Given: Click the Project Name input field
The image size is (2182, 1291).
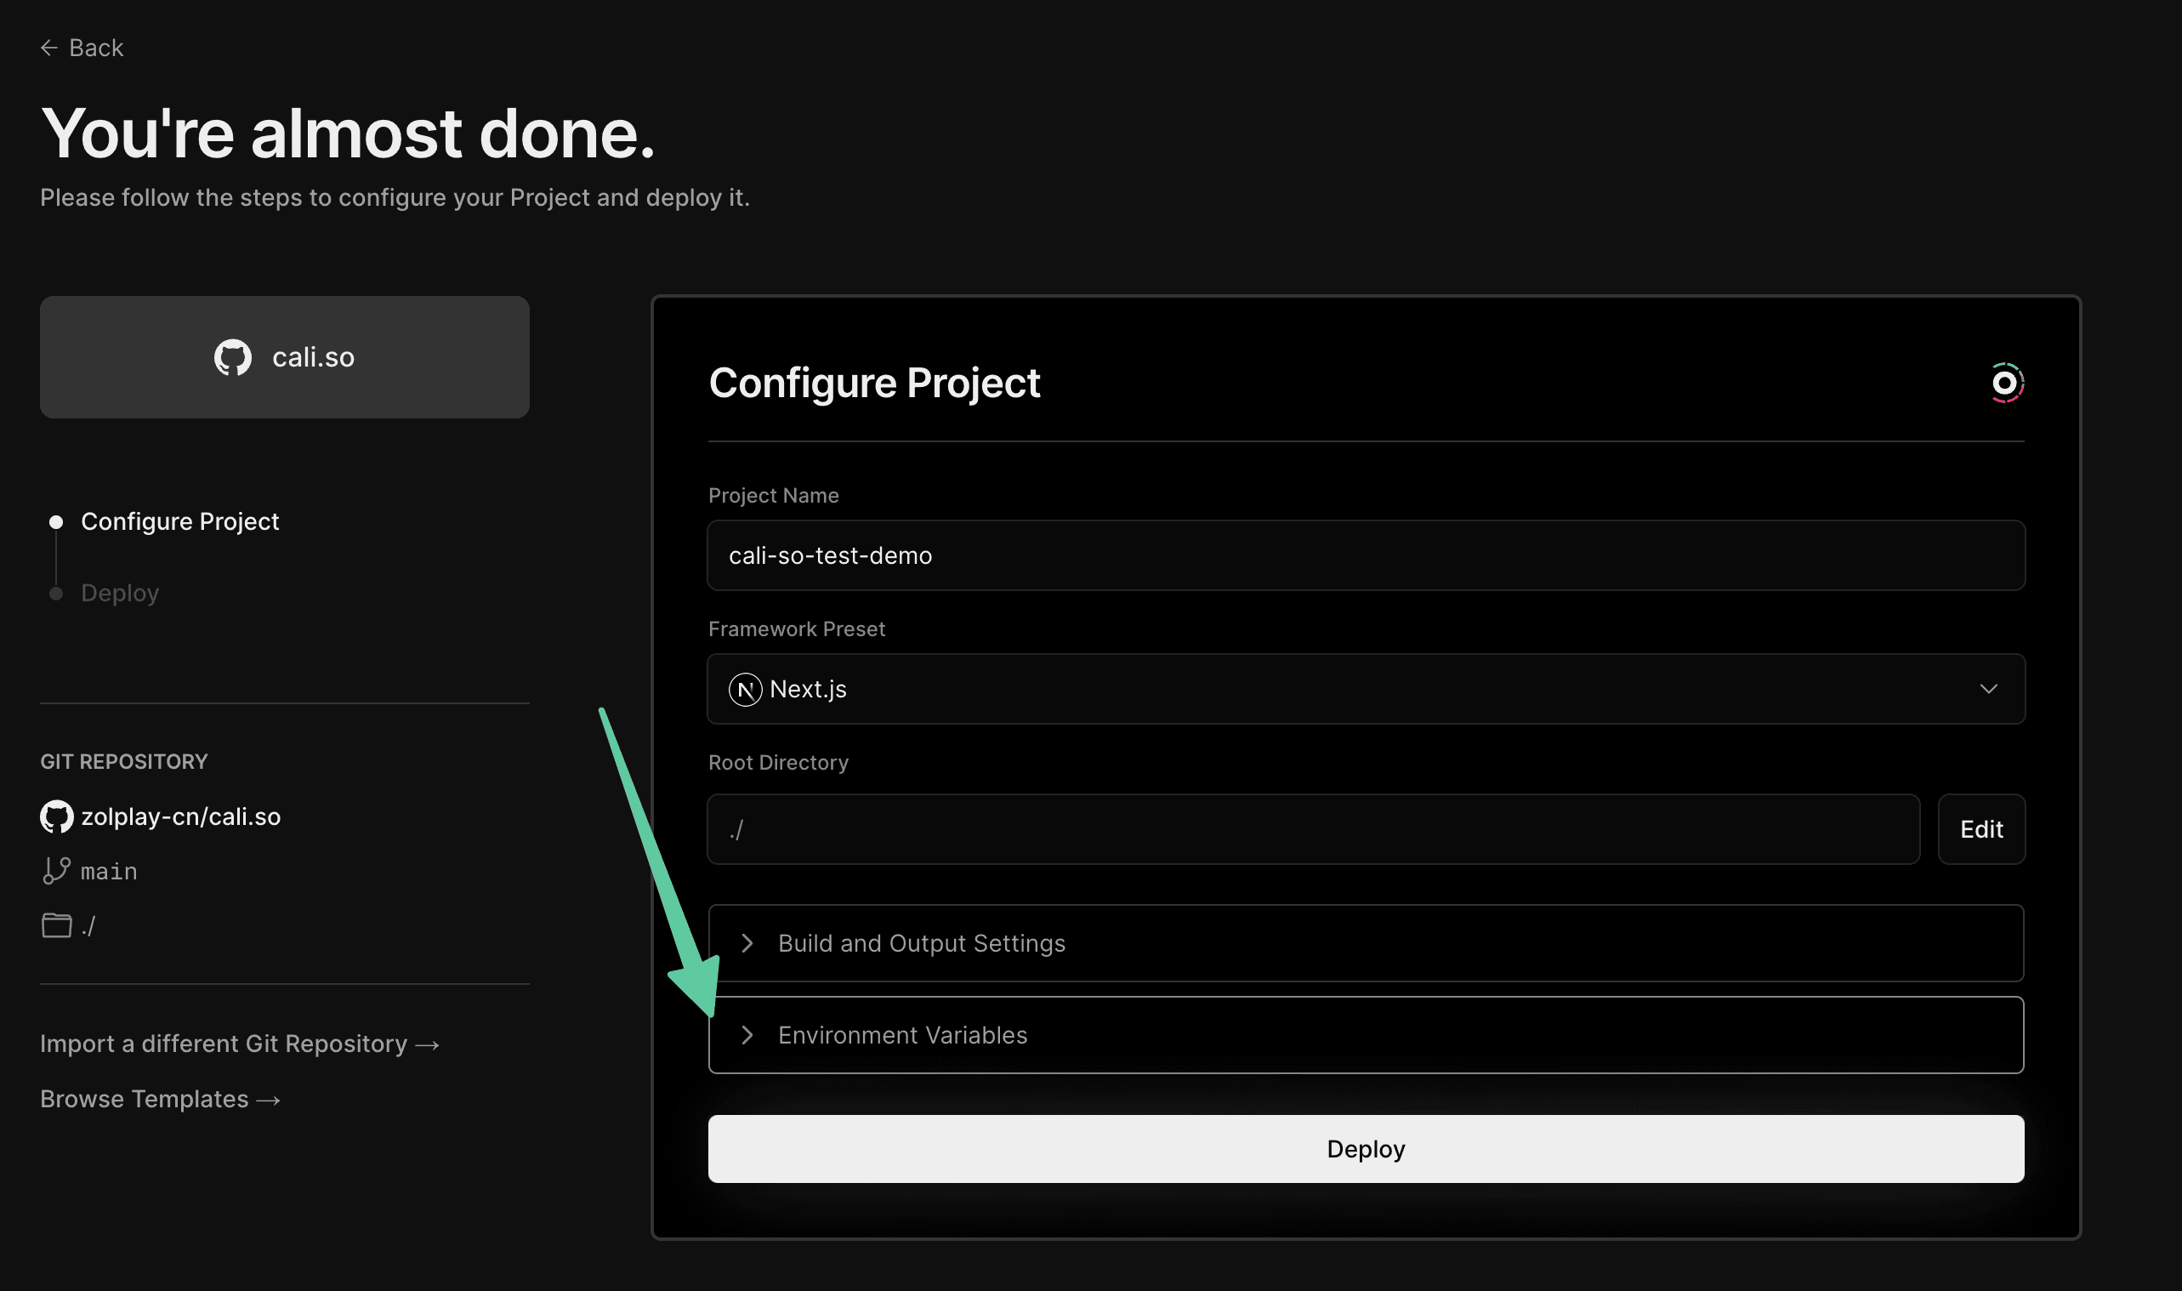Looking at the screenshot, I should (1366, 556).
